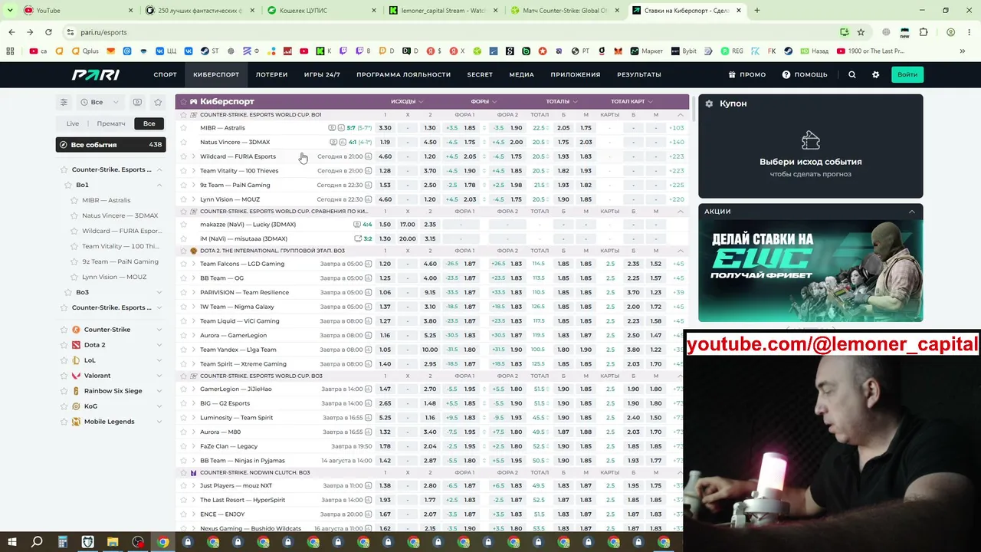Click the Promo gift icon
The width and height of the screenshot is (981, 552).
(x=732, y=74)
